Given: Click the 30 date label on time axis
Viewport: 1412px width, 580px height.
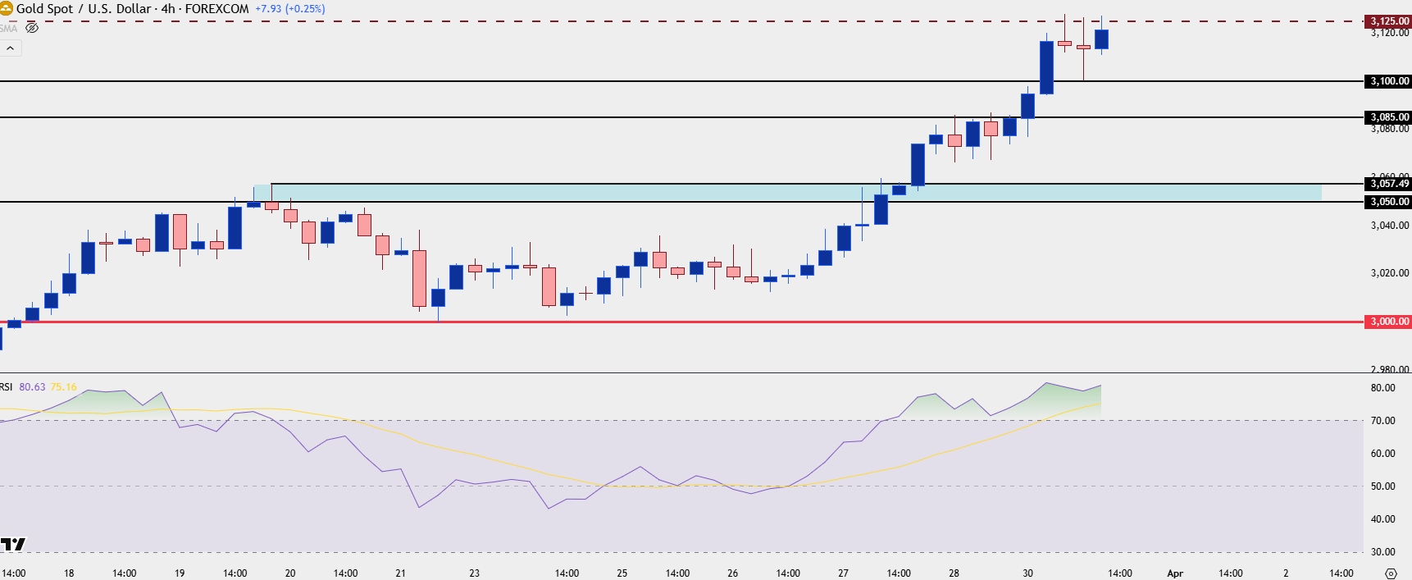Looking at the screenshot, I should (1028, 573).
